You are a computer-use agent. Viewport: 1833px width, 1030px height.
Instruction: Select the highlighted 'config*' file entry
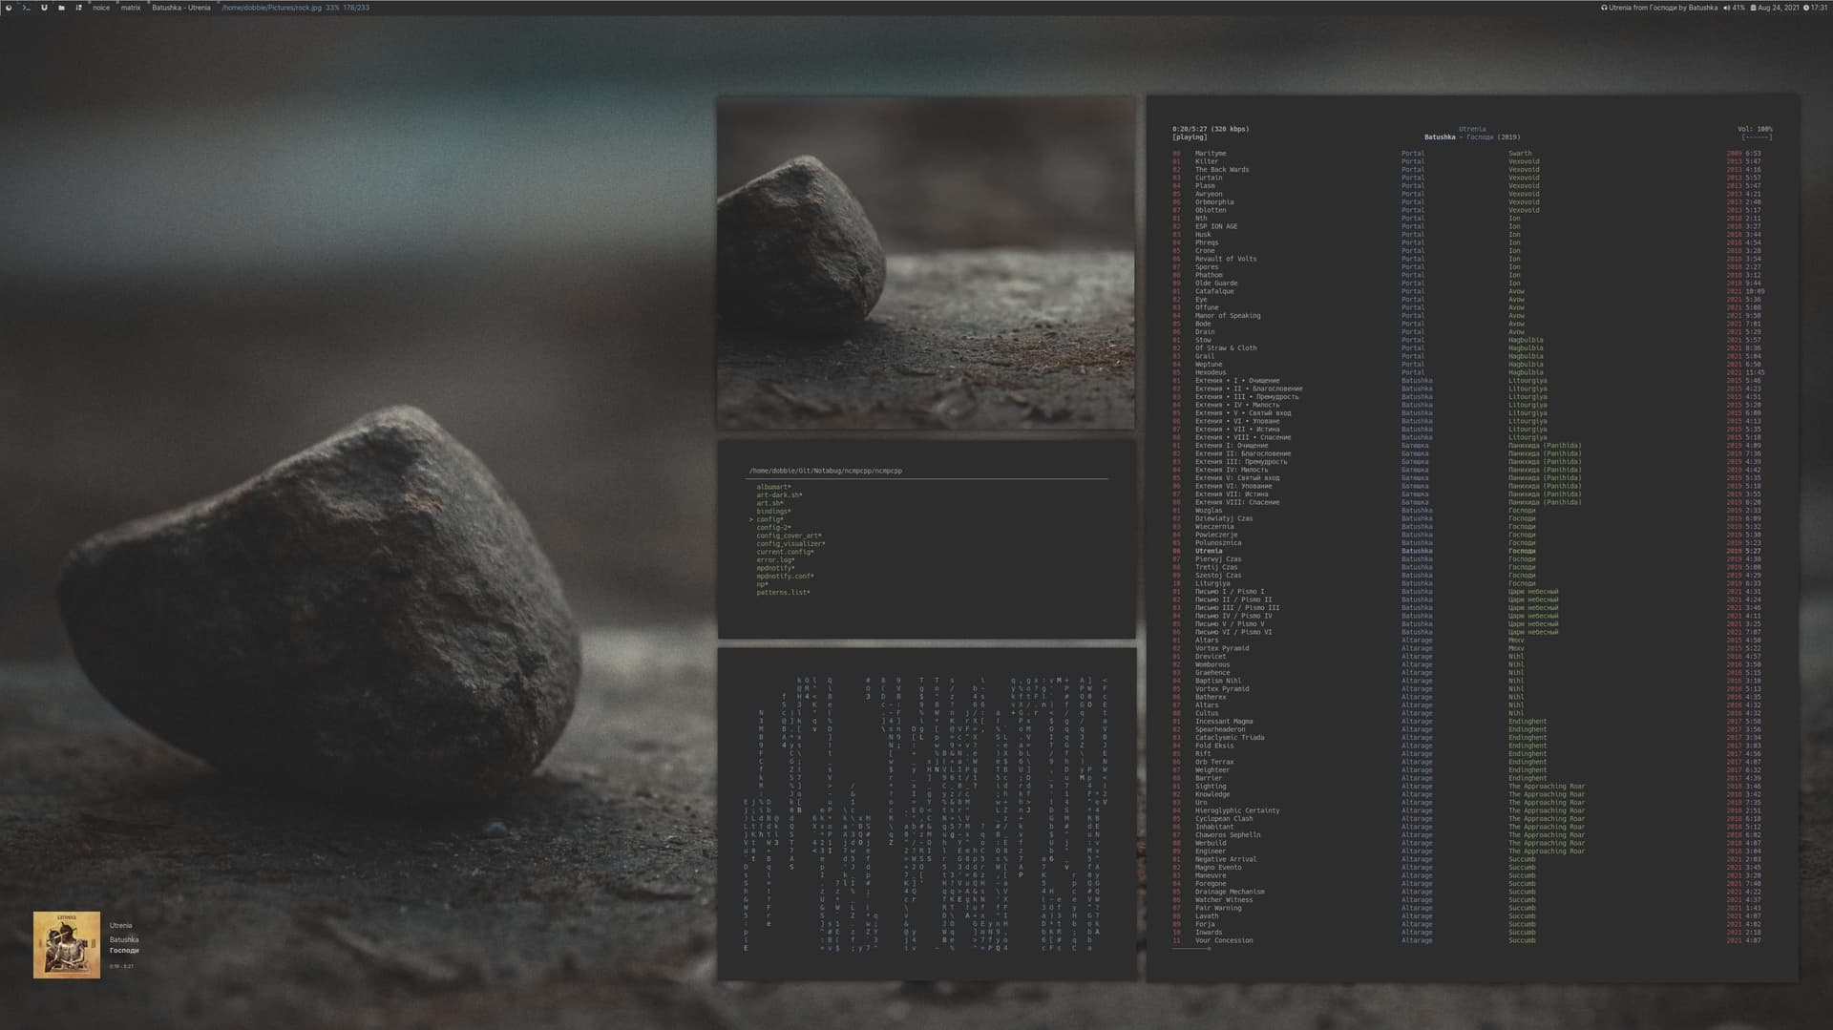(769, 519)
